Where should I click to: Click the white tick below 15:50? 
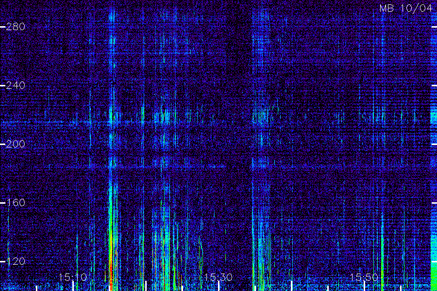[364, 286]
